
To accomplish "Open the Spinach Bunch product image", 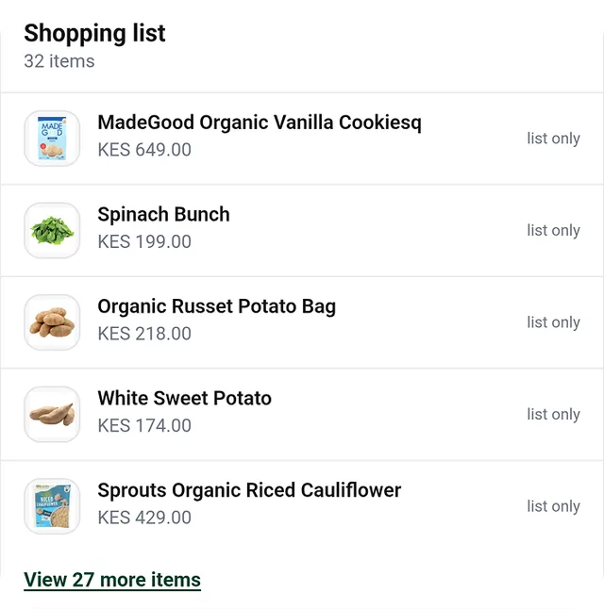I will pyautogui.click(x=52, y=230).
